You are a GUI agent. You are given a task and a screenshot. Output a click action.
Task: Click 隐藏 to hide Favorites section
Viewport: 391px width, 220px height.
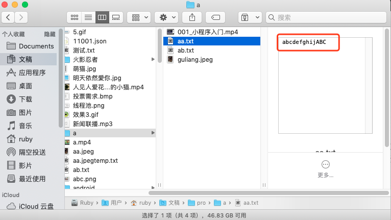[x=50, y=34]
